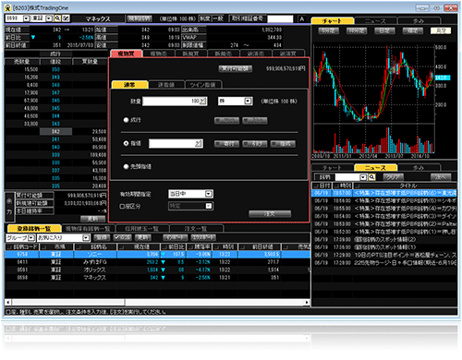The image size is (462, 360).
Task: Click the クリア button in the news panel
Action: pos(394,177)
